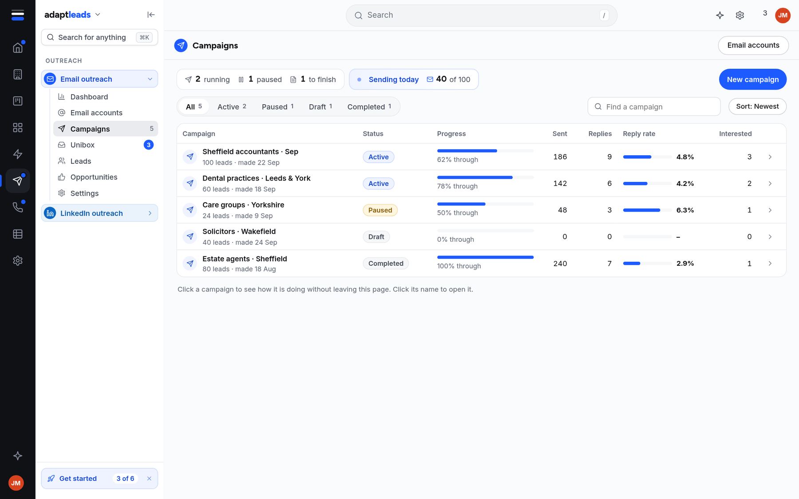799x499 pixels.
Task: Open the Solicitors · Wakefield campaign name
Action: point(239,231)
